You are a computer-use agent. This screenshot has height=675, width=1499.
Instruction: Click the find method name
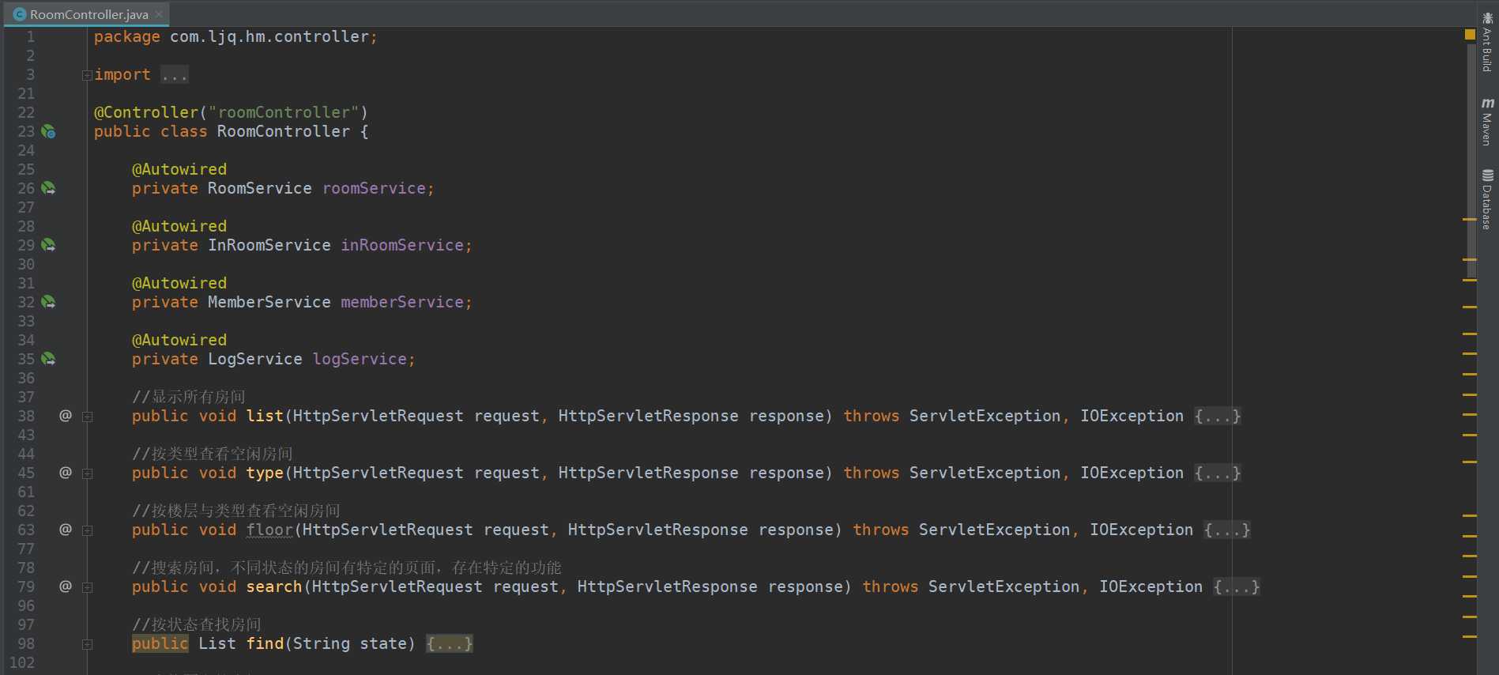click(265, 643)
